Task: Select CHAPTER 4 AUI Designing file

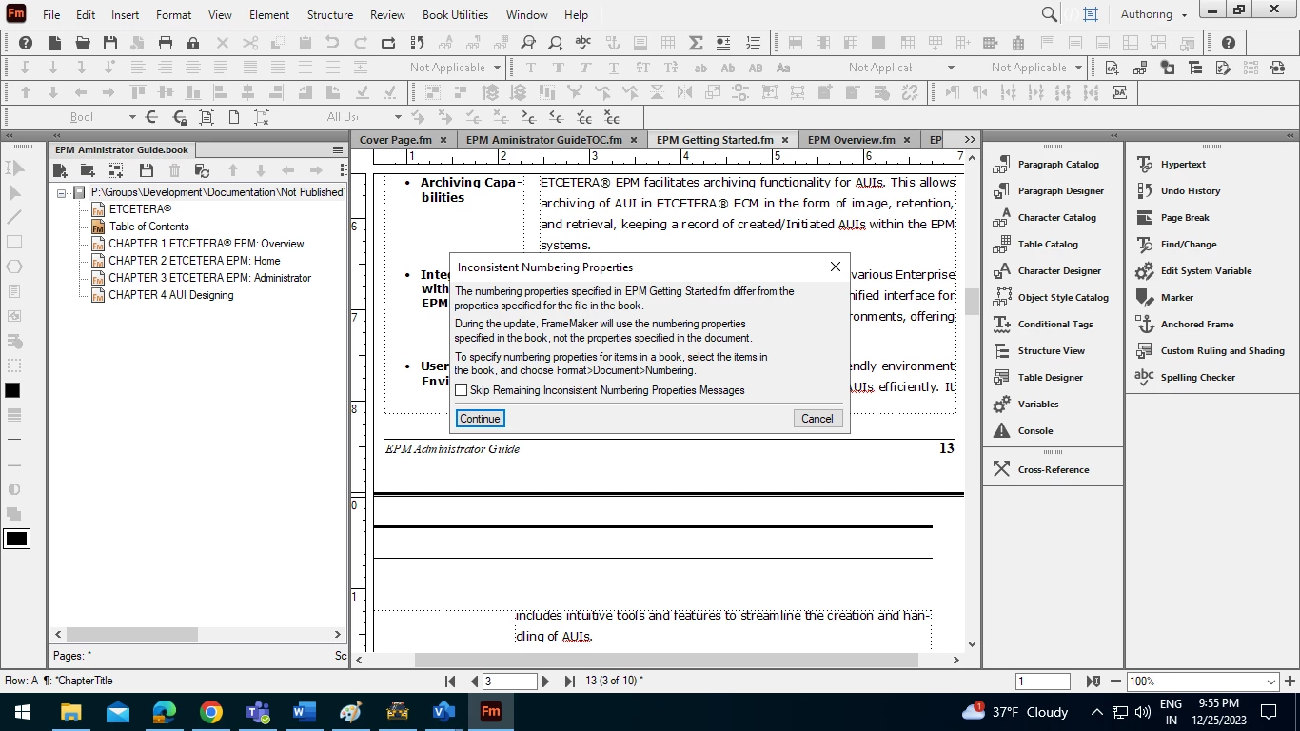Action: click(x=170, y=295)
